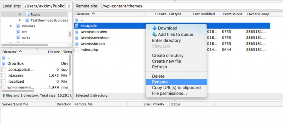Image resolution: width=285 pixels, height=123 pixels.
Task: Expand the Public folder tree node
Action: click(20, 14)
